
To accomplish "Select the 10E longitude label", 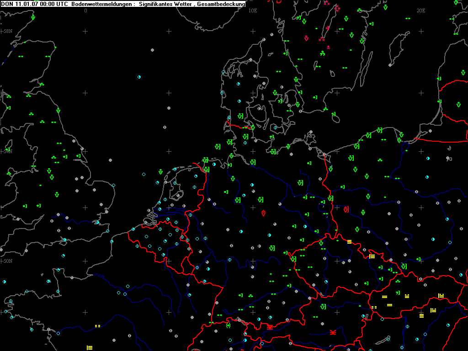I will point(252,11).
